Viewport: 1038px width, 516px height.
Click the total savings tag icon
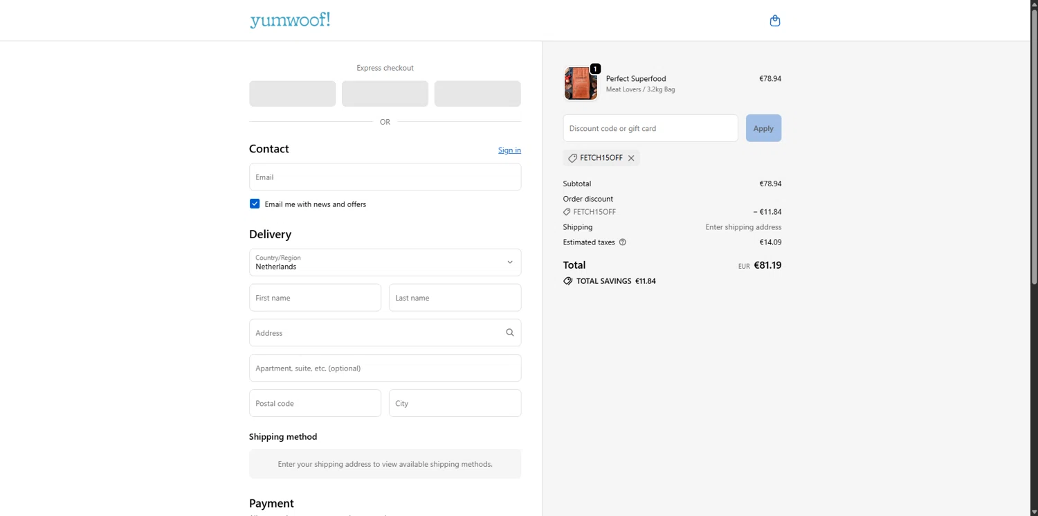click(567, 281)
